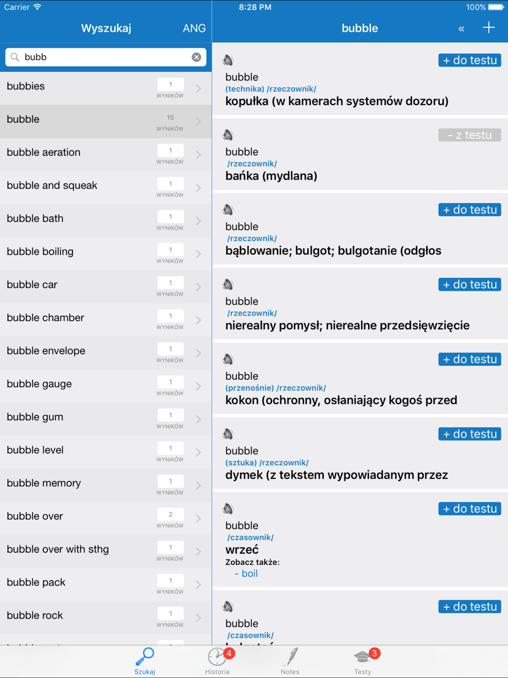Open bubble over results chevron

tap(198, 518)
